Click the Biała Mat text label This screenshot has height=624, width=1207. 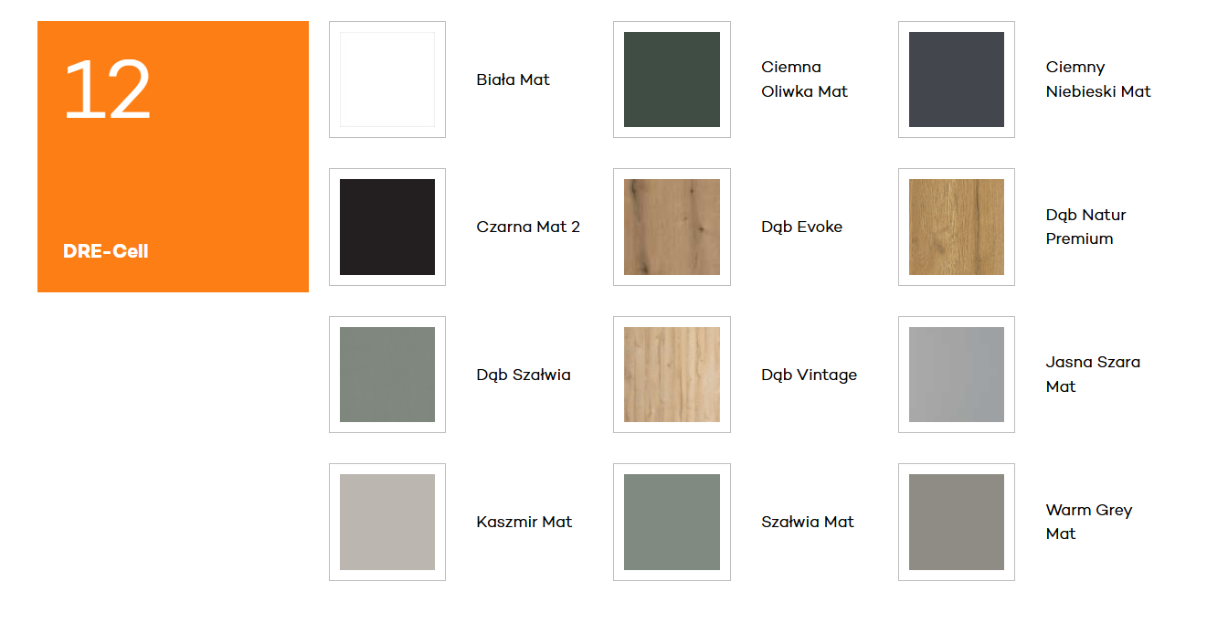(514, 79)
